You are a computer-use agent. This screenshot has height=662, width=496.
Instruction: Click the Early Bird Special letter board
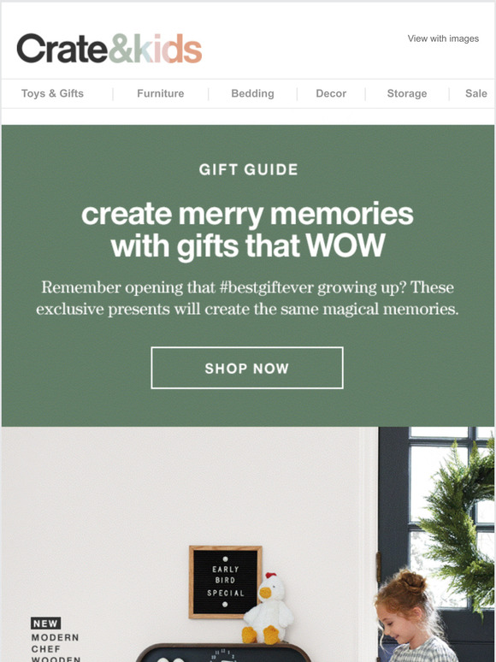226,582
